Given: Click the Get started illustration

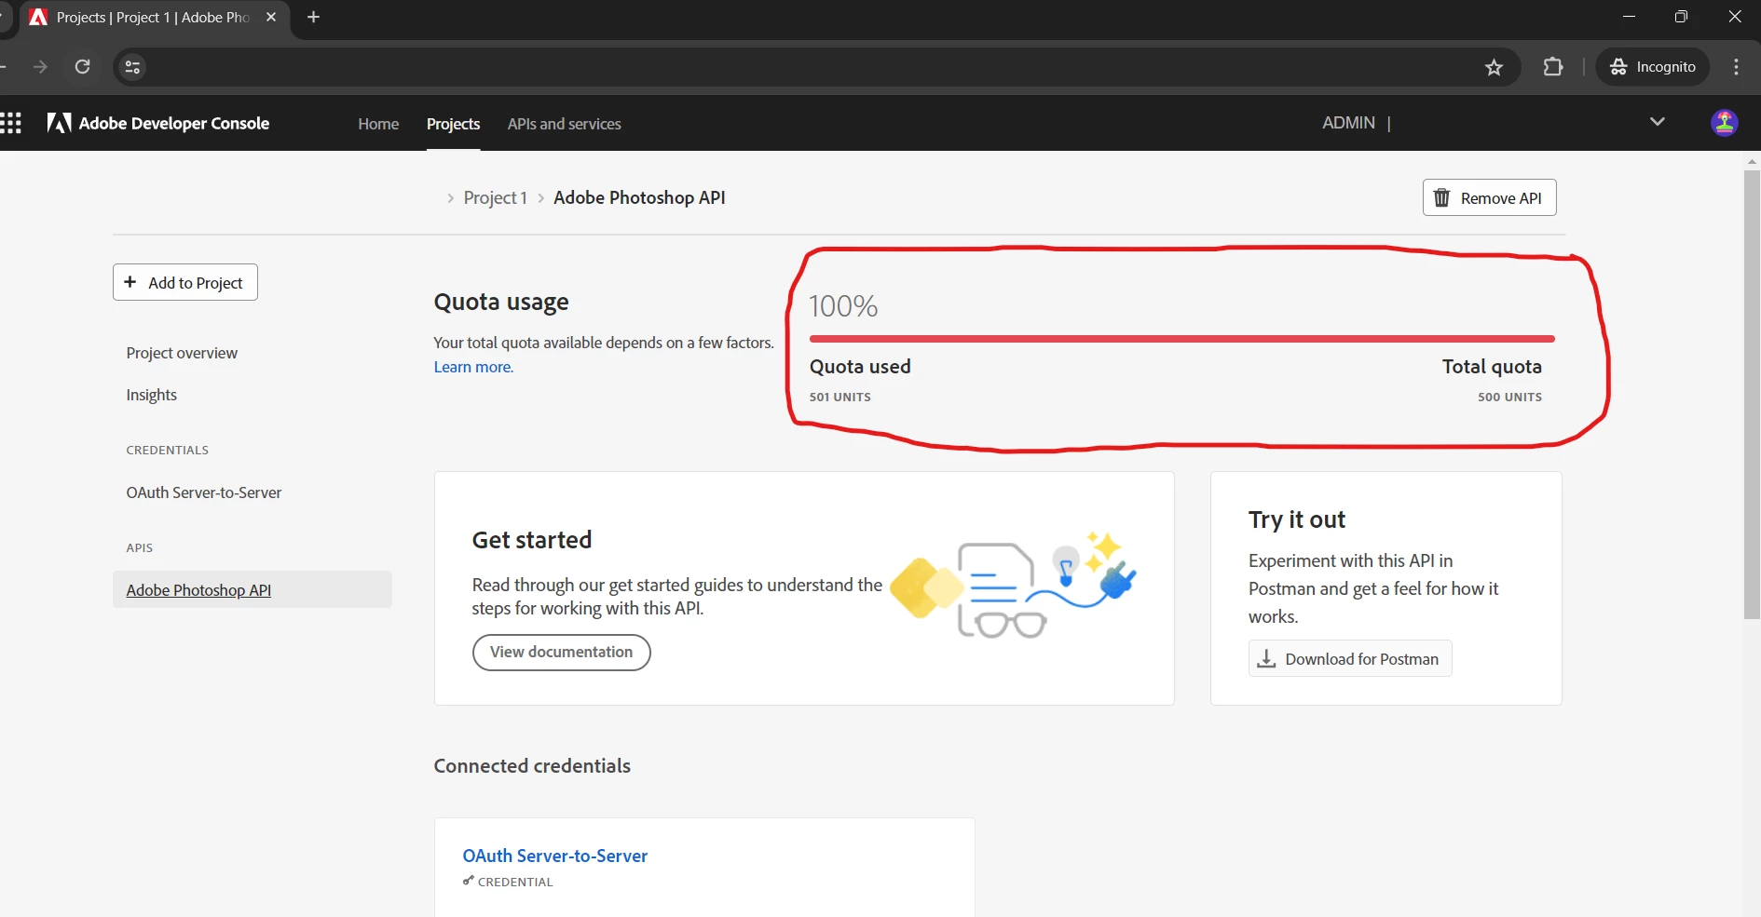Looking at the screenshot, I should [1014, 586].
